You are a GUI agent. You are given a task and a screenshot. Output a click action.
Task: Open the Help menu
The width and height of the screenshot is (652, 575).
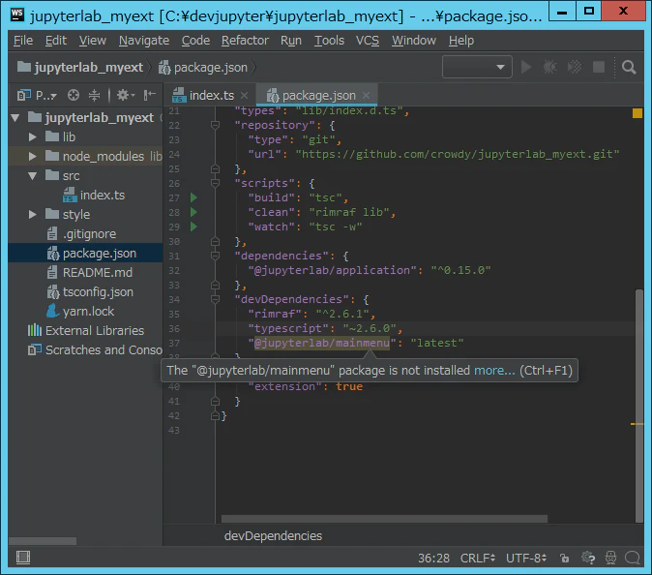[461, 41]
